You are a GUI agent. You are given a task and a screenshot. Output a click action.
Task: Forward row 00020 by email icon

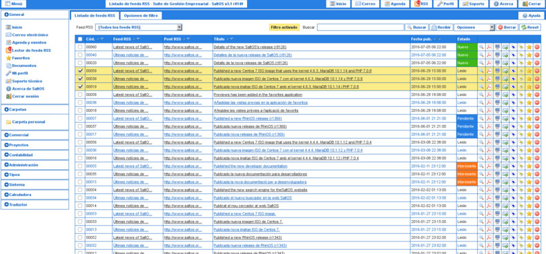coord(505,63)
